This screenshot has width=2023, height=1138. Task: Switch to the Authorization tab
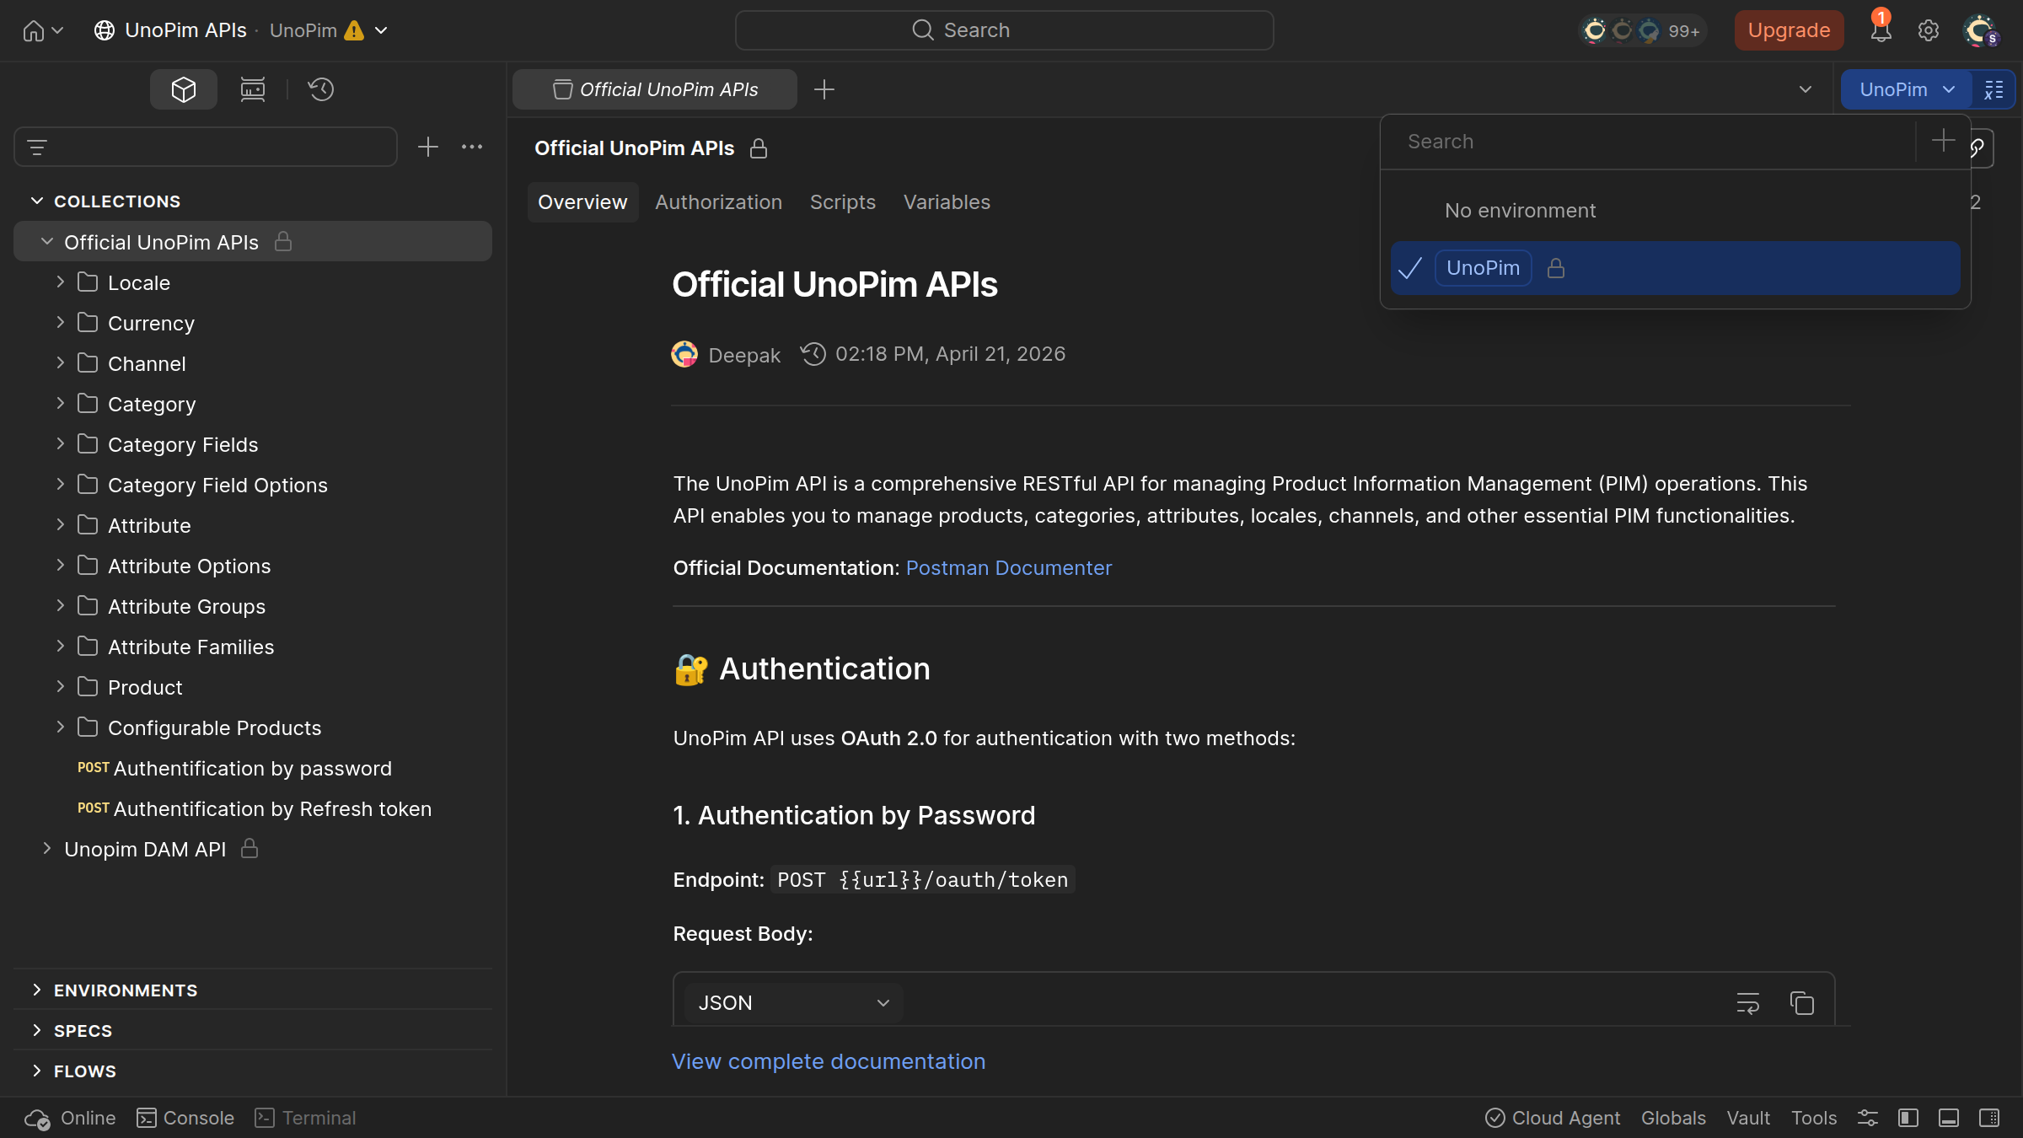click(718, 202)
